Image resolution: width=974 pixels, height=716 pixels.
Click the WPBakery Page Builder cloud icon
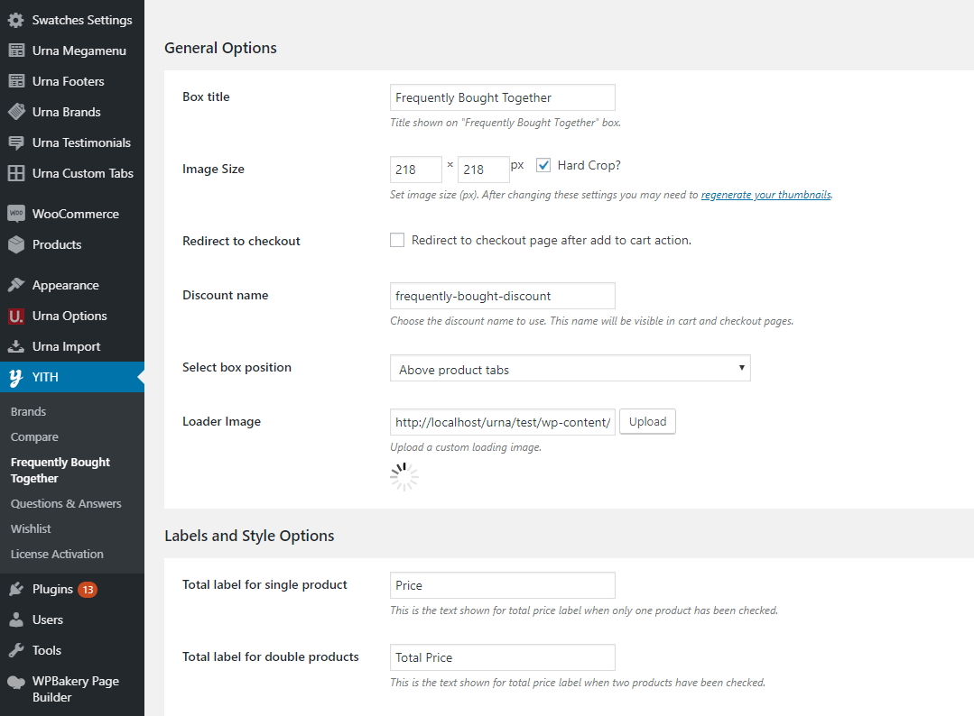[16, 681]
